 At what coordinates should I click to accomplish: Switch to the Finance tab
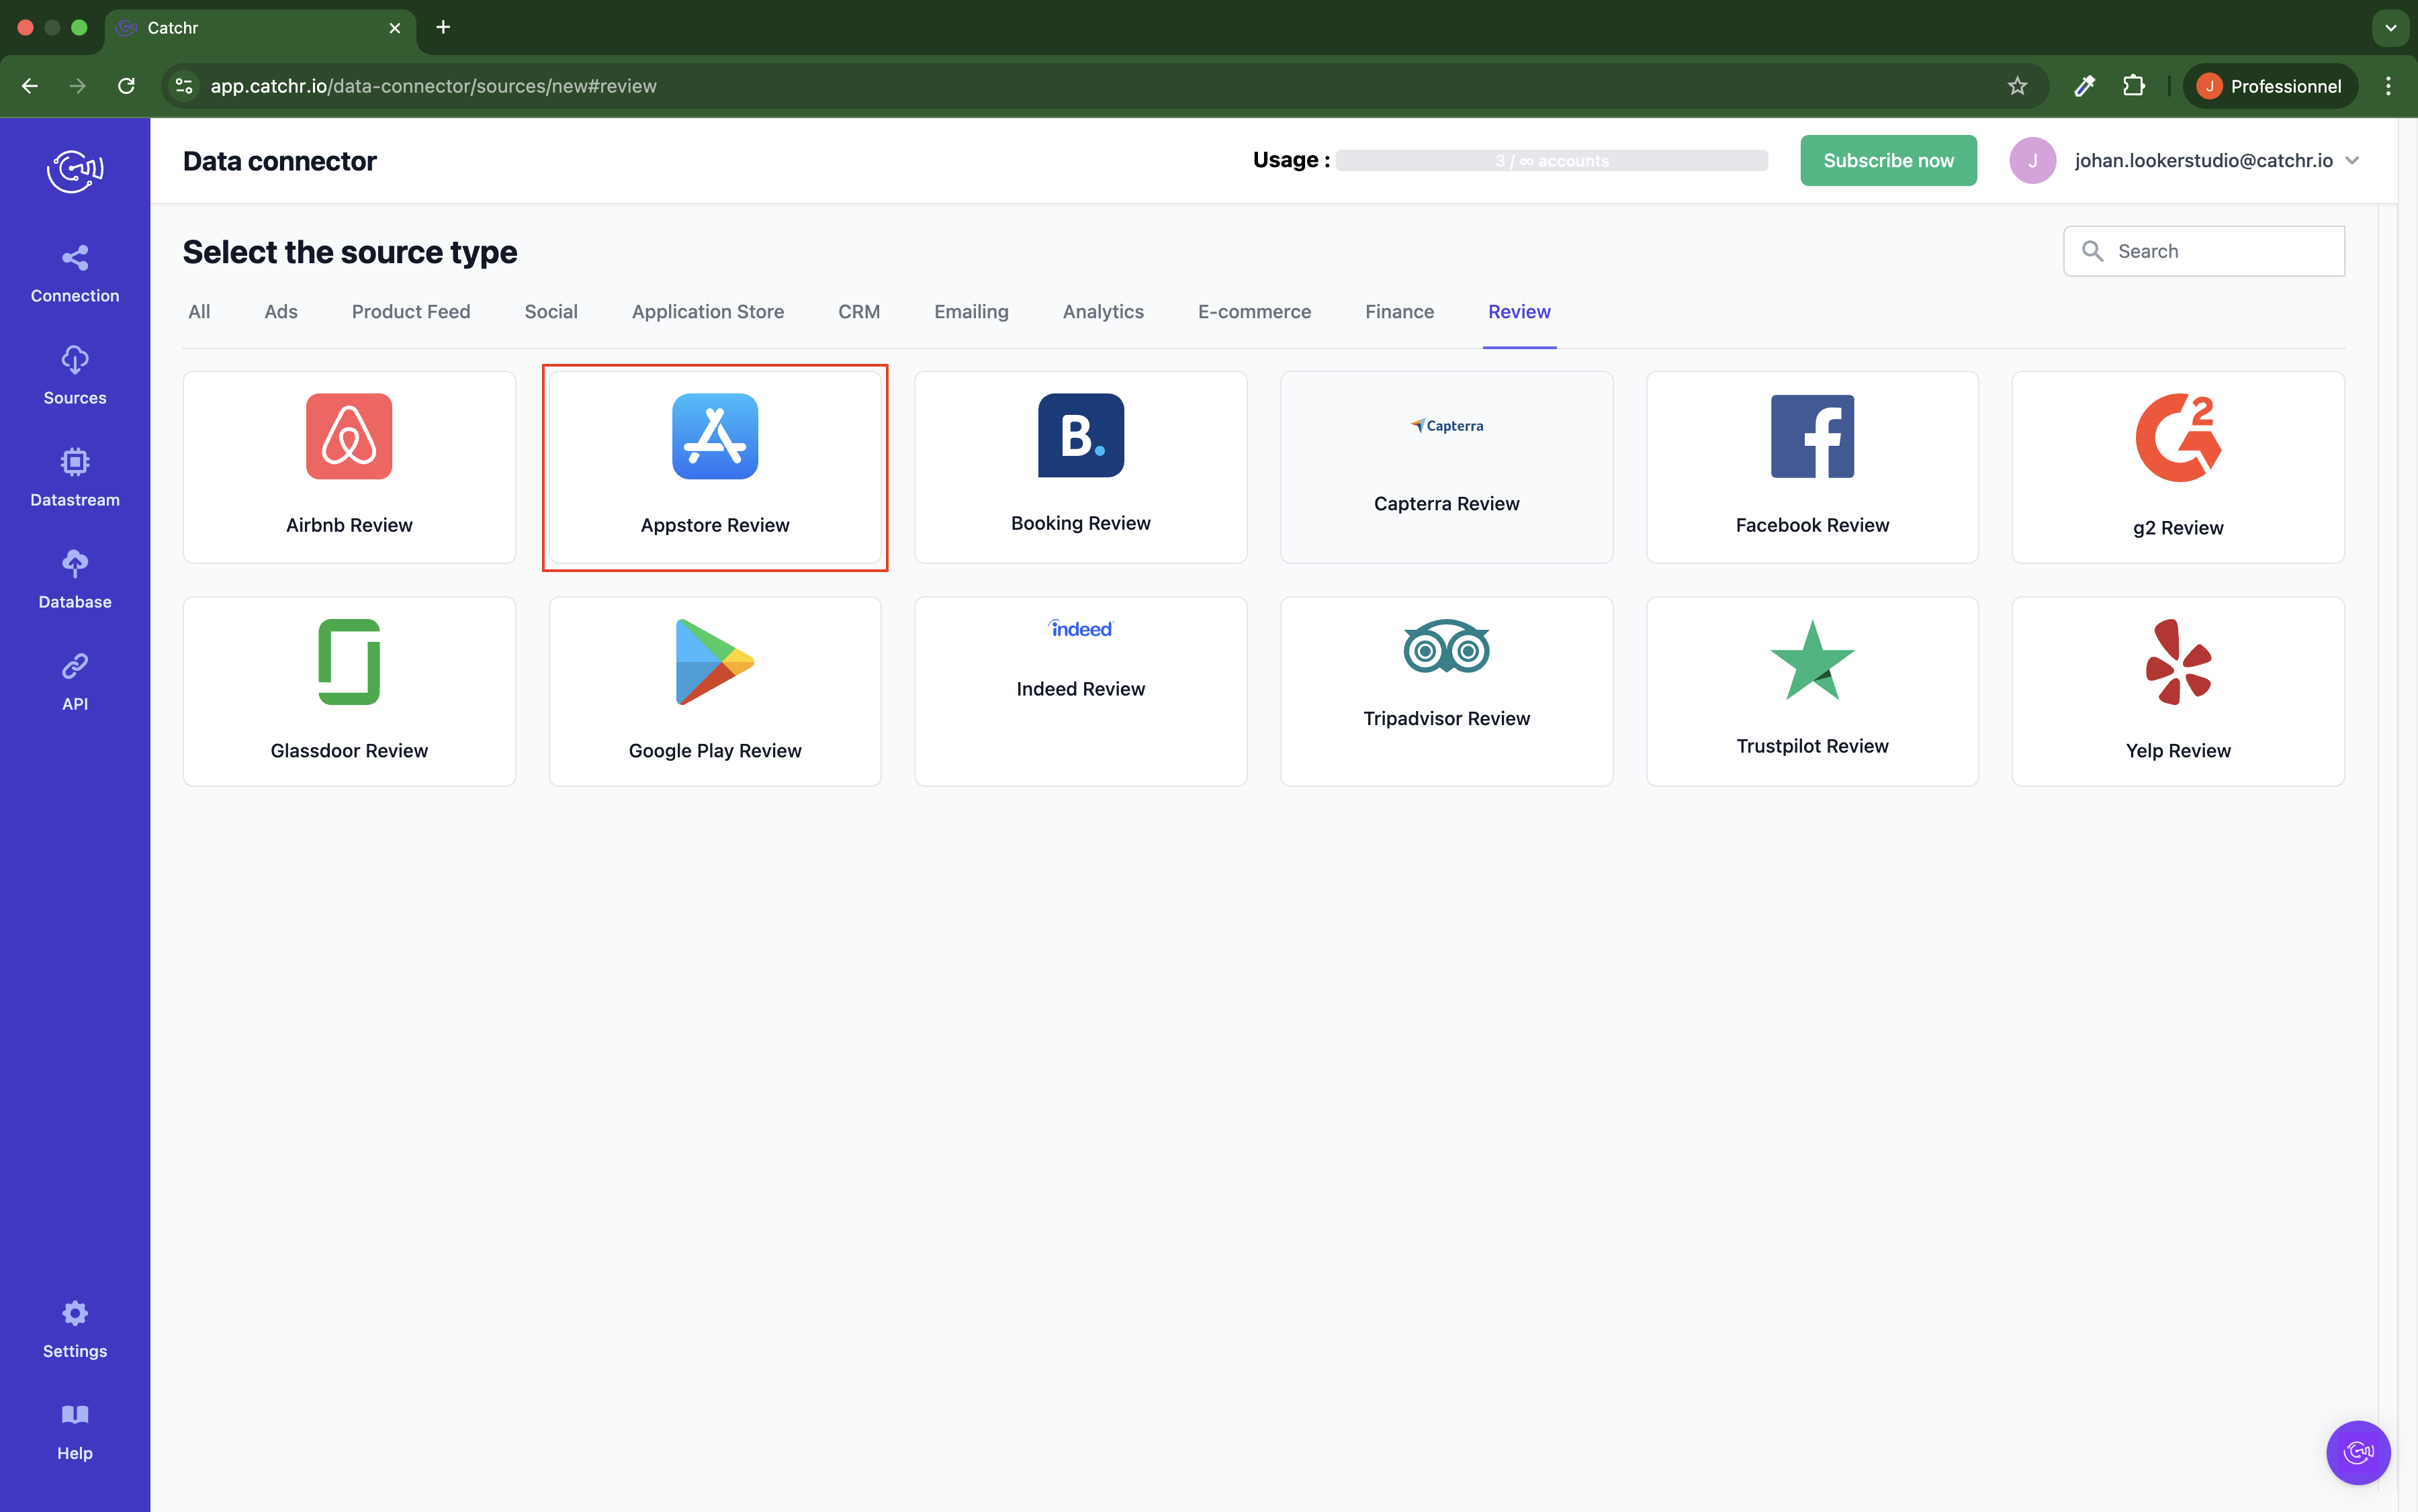coord(1400,312)
